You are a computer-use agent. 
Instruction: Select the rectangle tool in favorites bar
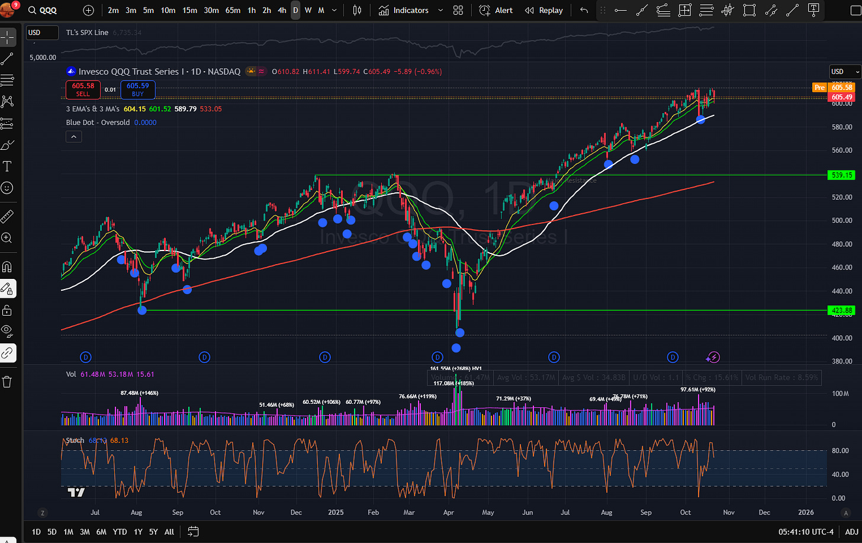(x=750, y=10)
